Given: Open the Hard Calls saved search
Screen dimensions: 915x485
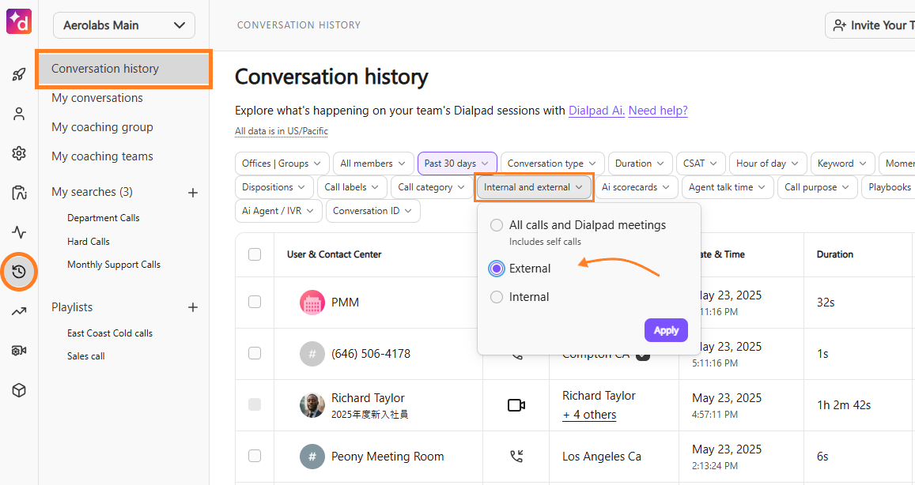Looking at the screenshot, I should pos(88,242).
